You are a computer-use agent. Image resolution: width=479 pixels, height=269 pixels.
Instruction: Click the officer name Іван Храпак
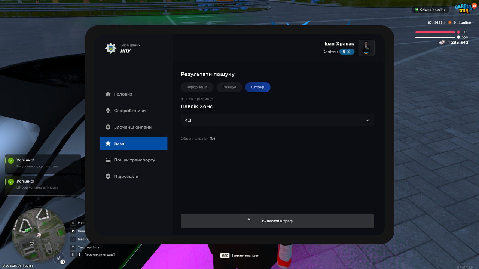pyautogui.click(x=339, y=44)
